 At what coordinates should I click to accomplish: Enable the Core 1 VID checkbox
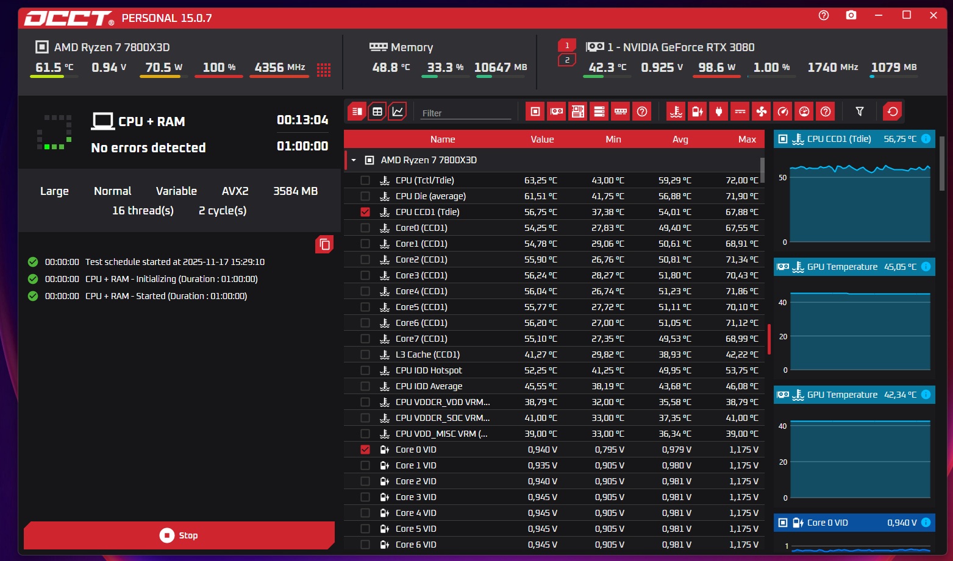point(365,465)
